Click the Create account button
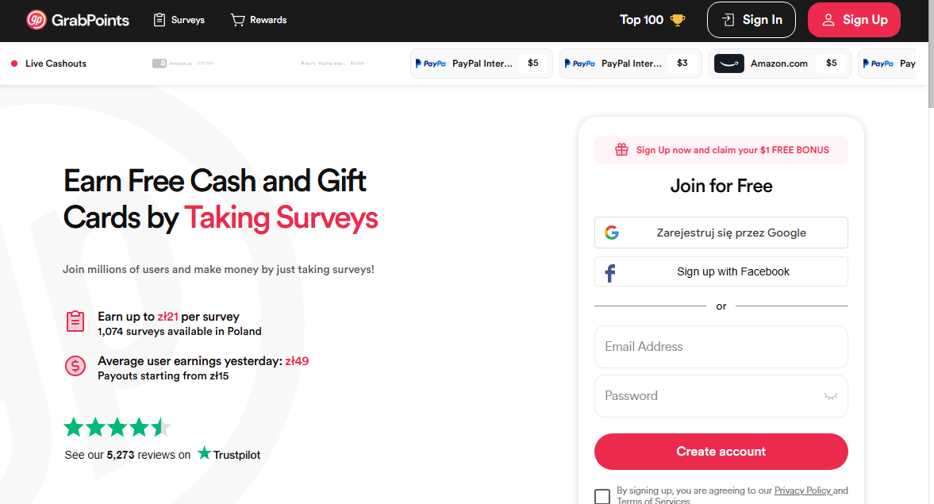 point(721,452)
